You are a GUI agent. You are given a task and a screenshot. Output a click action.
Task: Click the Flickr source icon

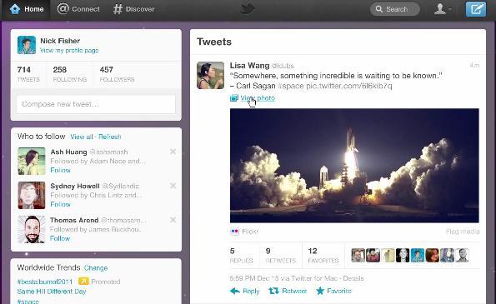coord(234,232)
